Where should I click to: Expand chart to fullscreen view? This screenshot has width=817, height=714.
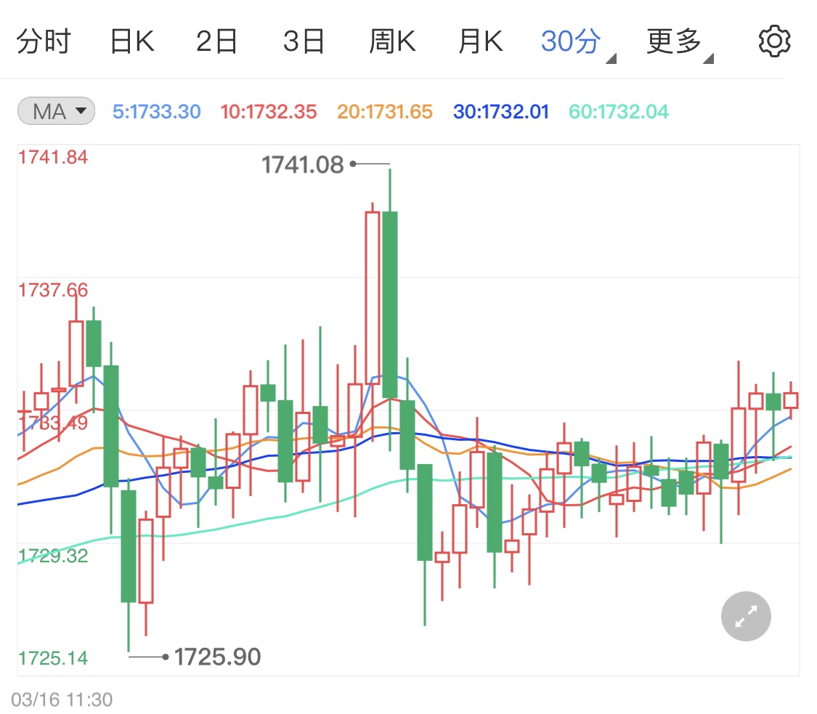click(x=746, y=616)
